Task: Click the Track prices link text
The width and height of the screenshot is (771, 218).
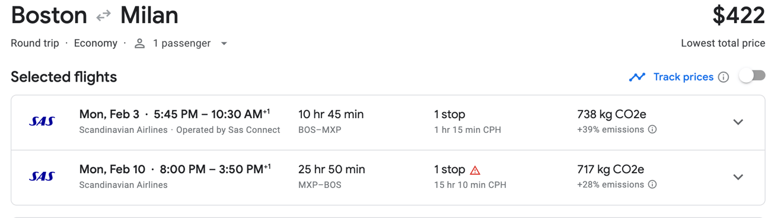Action: (x=683, y=77)
